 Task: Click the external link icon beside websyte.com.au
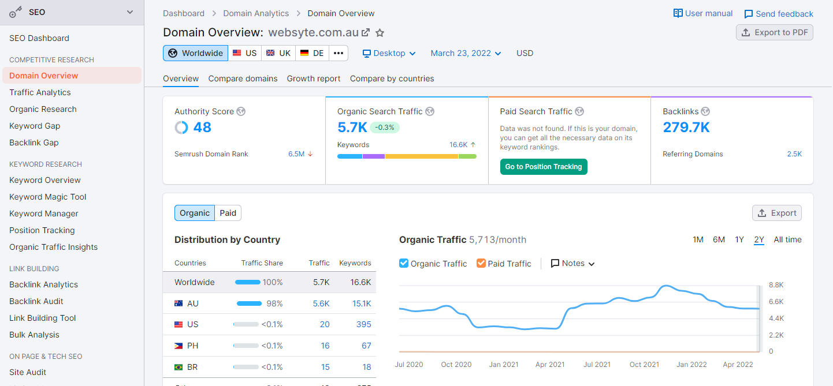tap(366, 32)
